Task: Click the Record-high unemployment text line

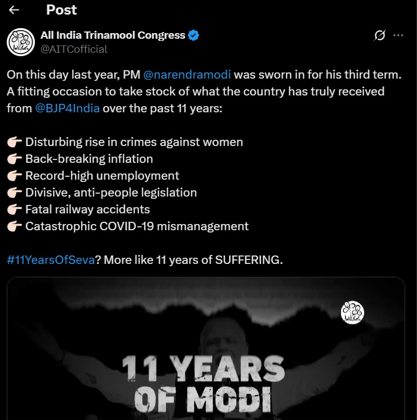Action: (x=102, y=176)
